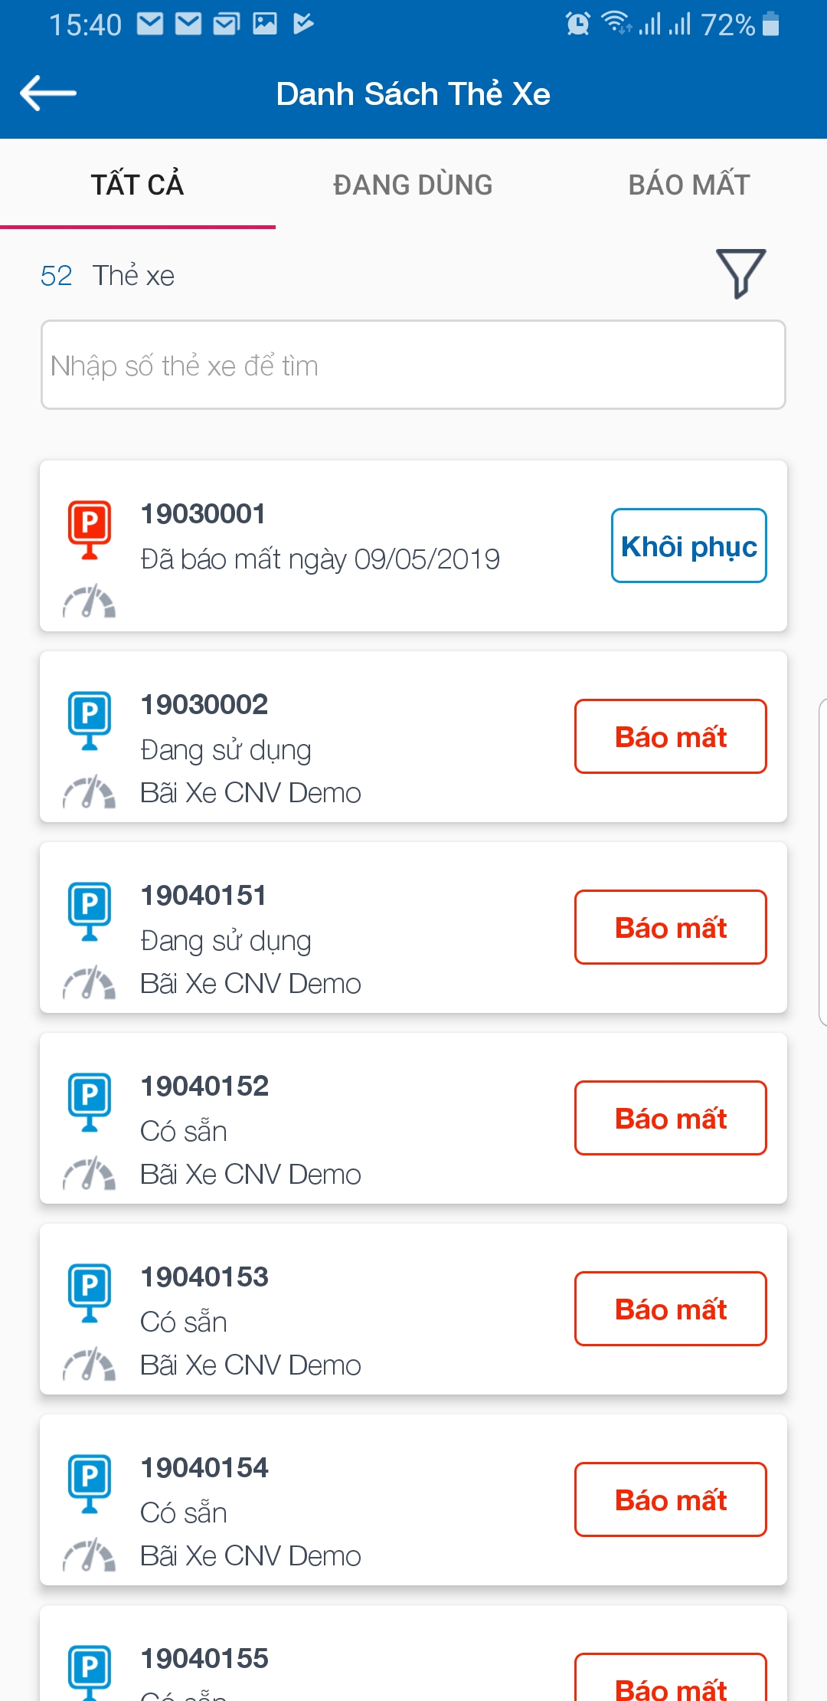
Task: Select the TẤT CẢ tab
Action: point(138,185)
